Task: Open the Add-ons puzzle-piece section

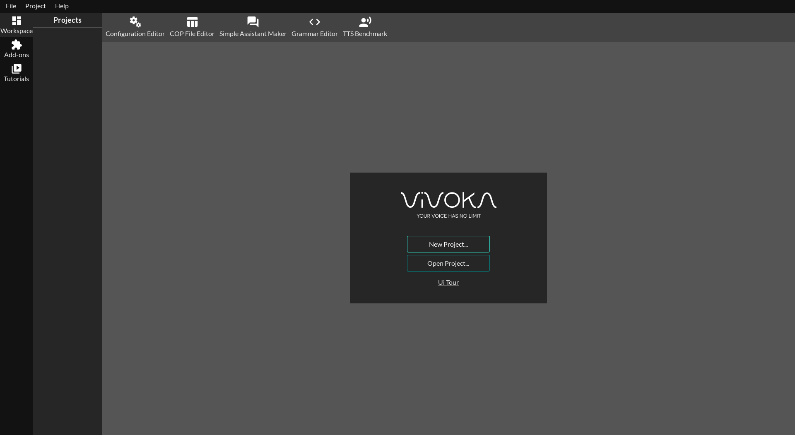Action: tap(17, 49)
